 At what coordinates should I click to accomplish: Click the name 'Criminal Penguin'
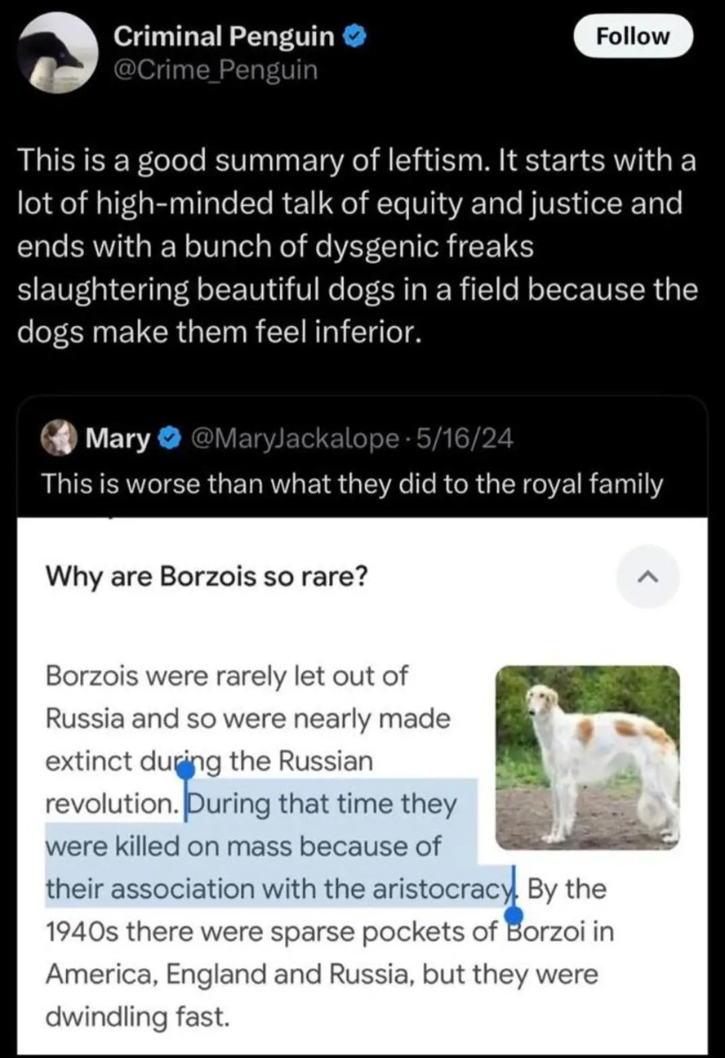pyautogui.click(x=227, y=35)
